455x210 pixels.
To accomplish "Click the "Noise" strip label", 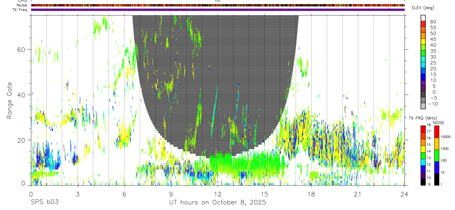I will click(23, 5).
